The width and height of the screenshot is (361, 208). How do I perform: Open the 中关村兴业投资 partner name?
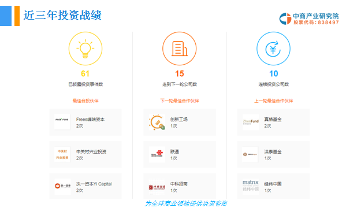[91, 151]
